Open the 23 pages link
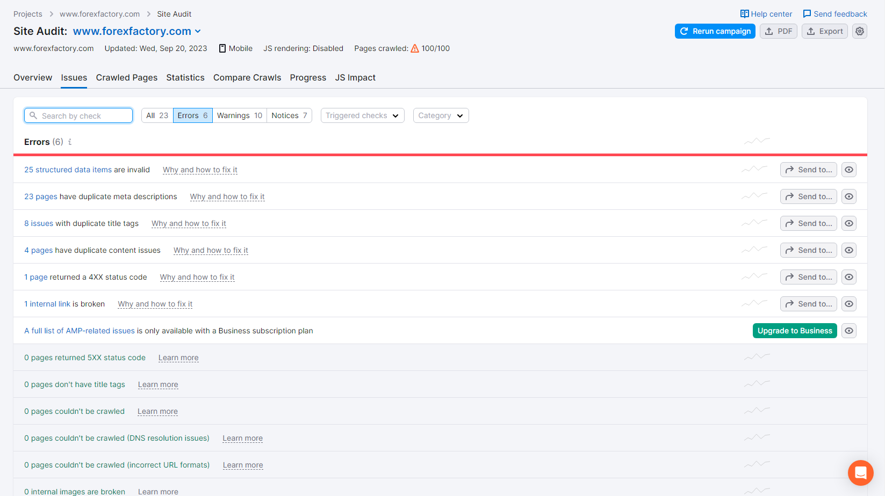Image resolution: width=885 pixels, height=496 pixels. [x=41, y=196]
